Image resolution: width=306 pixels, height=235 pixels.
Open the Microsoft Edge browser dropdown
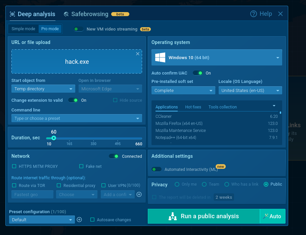(110, 89)
